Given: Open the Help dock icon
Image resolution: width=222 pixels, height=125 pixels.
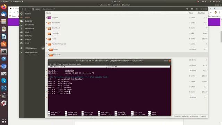Looking at the screenshot, I should 4,59.
